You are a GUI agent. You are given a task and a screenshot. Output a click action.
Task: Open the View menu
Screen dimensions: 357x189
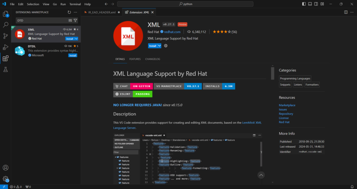pos(46,4)
